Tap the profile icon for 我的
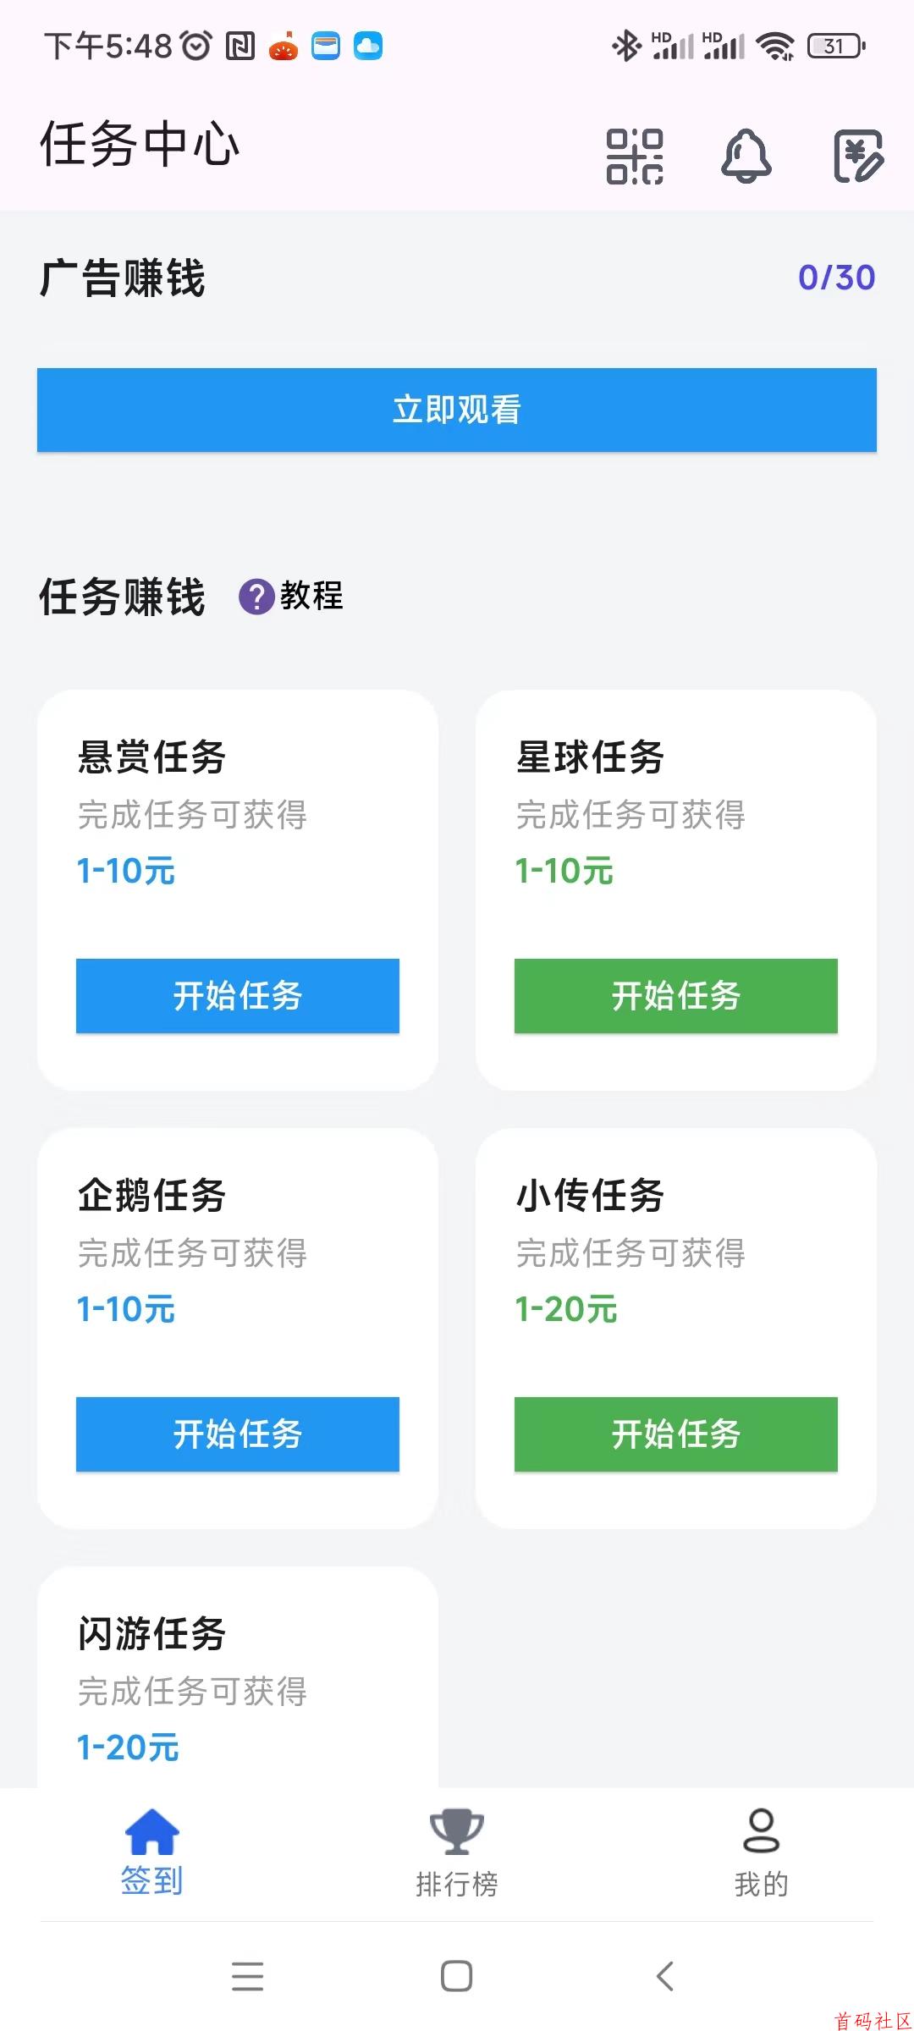 [762, 1831]
